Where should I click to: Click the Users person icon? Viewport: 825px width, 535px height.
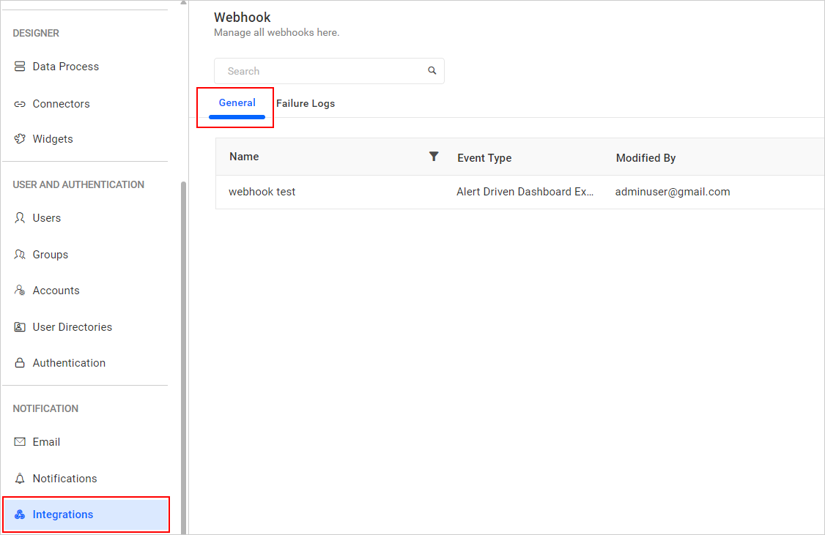(19, 217)
